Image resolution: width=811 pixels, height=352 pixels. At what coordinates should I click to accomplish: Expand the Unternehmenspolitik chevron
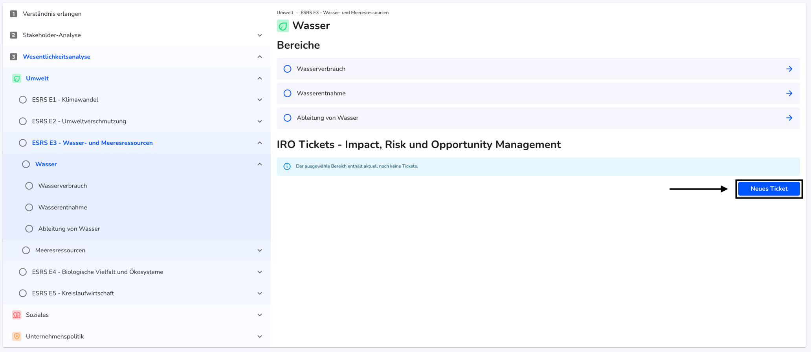(260, 336)
